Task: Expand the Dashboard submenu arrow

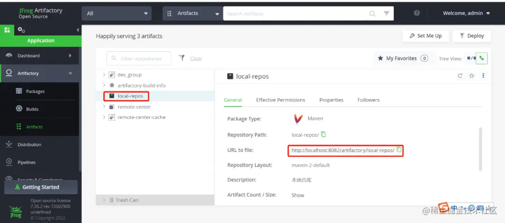Action: coord(70,56)
